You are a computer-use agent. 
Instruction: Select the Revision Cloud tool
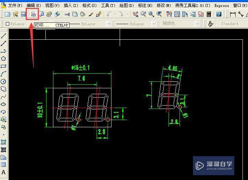[3, 89]
